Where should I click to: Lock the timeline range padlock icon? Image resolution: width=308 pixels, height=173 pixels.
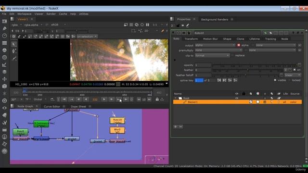(x=157, y=99)
